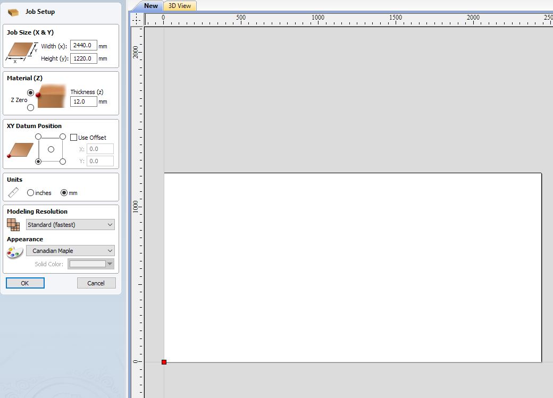This screenshot has height=398, width=553.
Task: Select bottom-left XY datum position
Action: point(38,162)
